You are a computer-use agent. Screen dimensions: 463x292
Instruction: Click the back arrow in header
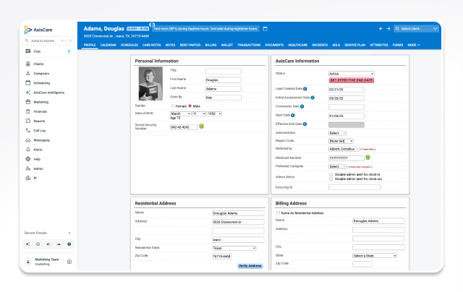pos(381,29)
